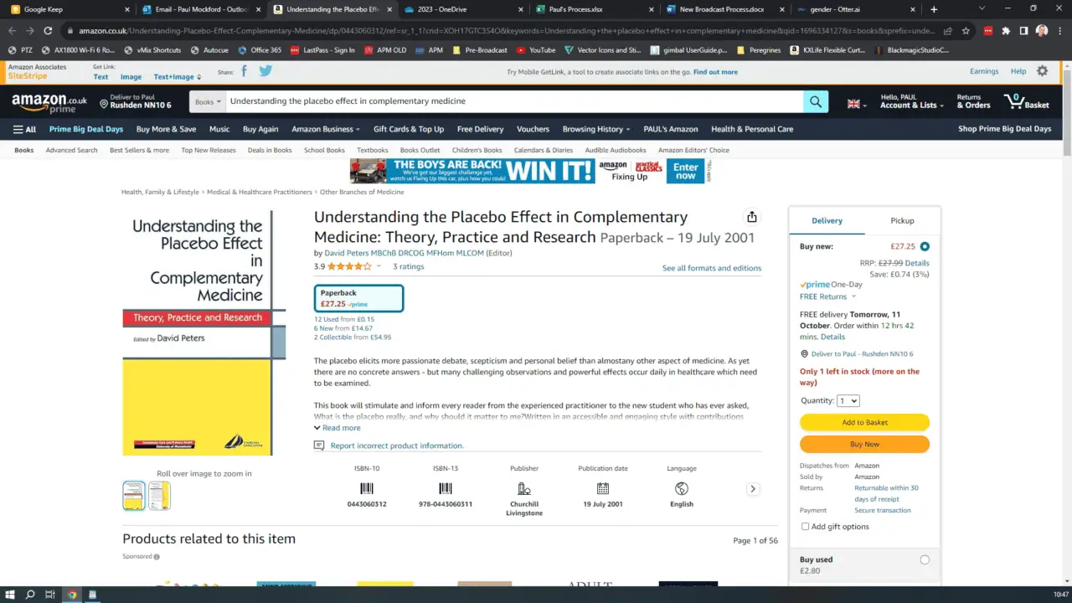Screen dimensions: 1072x603
Task: Expand the FREE Returns chevron
Action: click(x=853, y=296)
